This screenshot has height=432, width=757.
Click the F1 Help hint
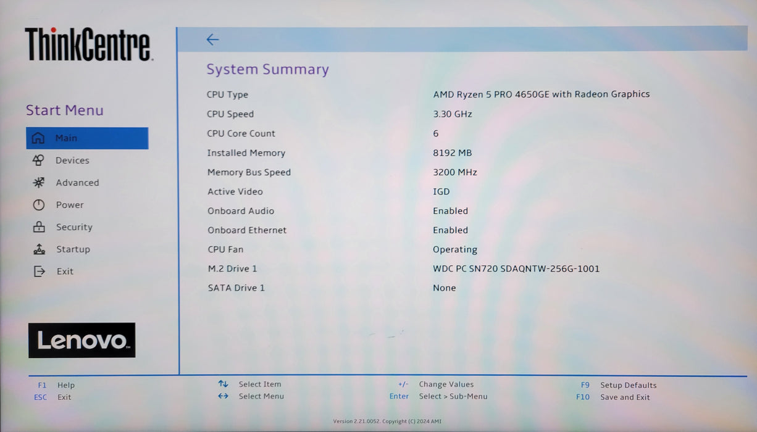tap(56, 385)
